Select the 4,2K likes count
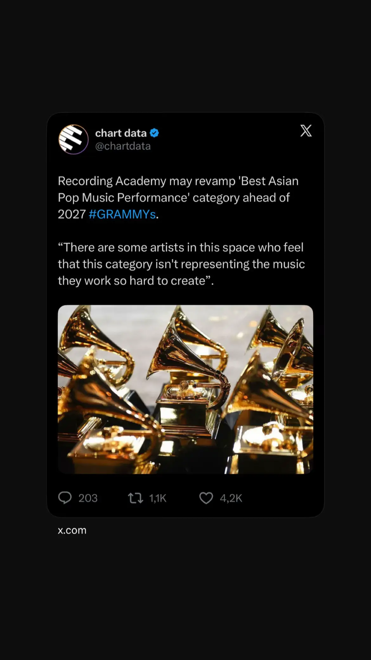Viewport: 371px width, 660px height. [x=231, y=498]
